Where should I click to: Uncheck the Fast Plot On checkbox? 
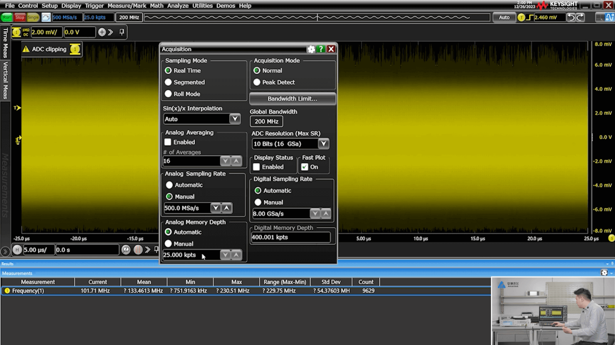coord(305,167)
